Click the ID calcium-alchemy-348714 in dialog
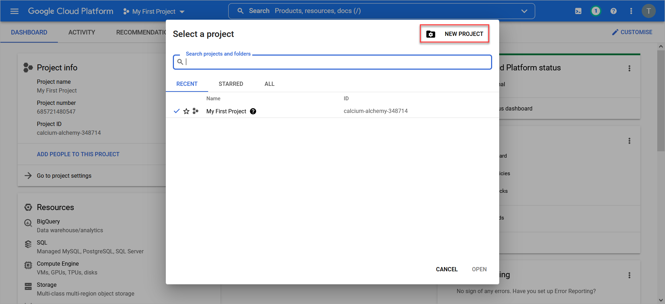Screen dimensions: 665x304 coord(376,111)
